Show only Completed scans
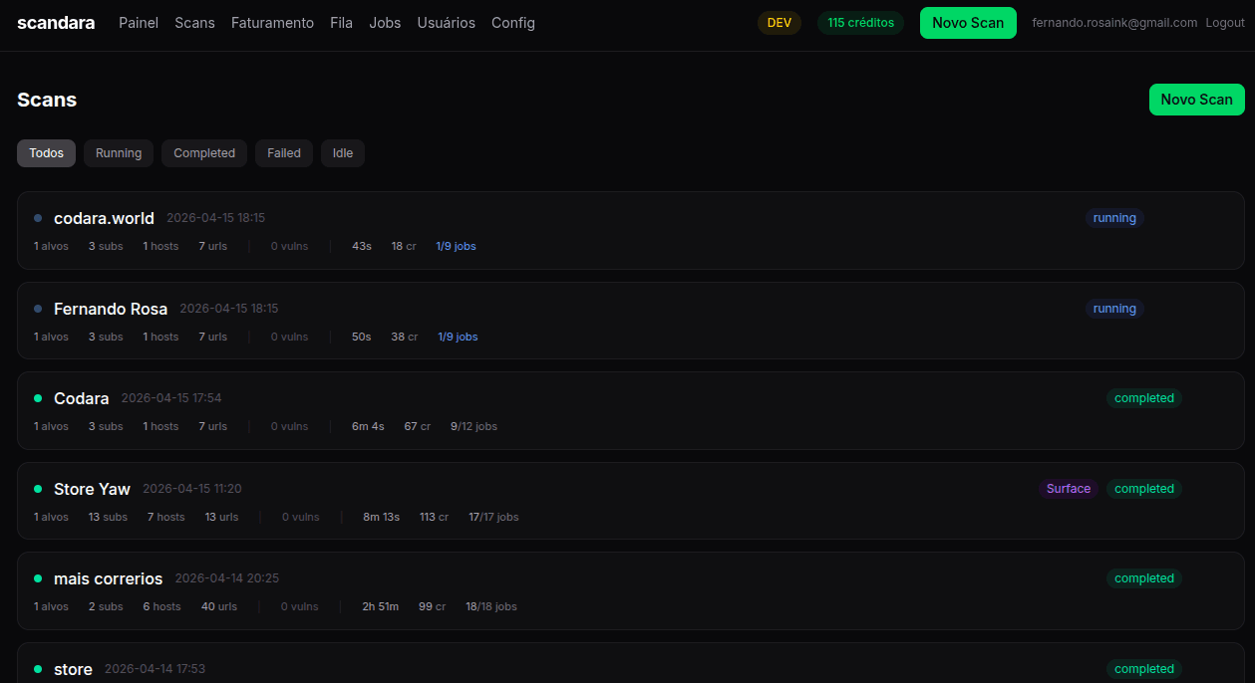This screenshot has width=1255, height=683. (x=204, y=153)
